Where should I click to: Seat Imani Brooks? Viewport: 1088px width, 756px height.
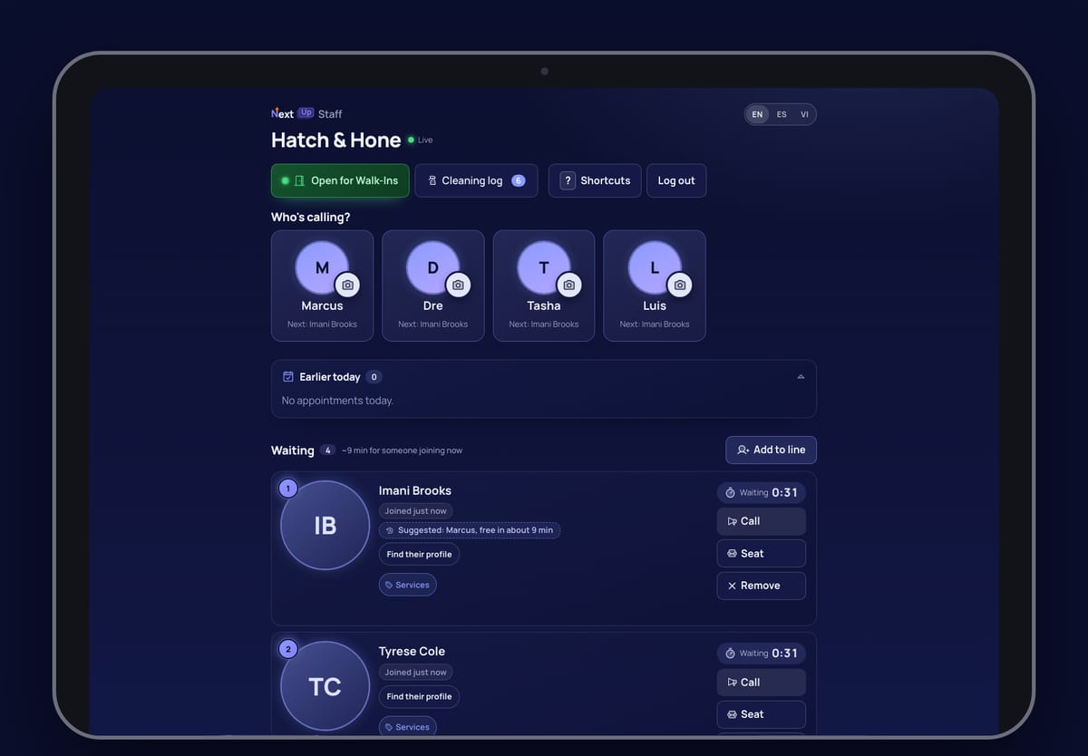(x=761, y=553)
